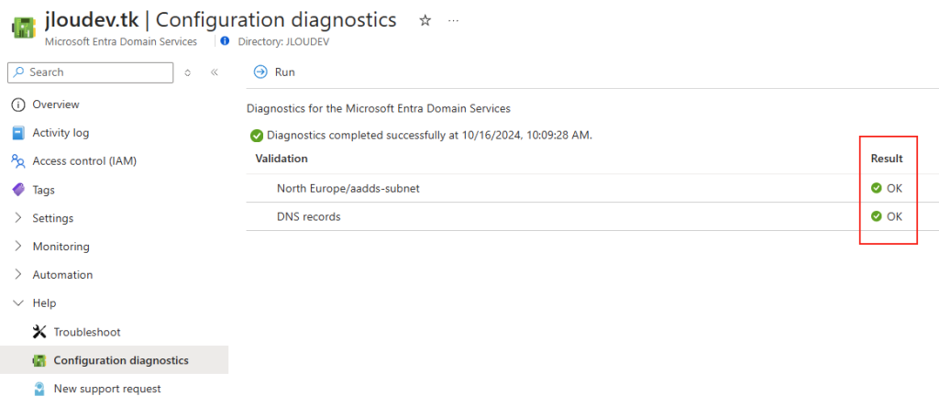
Task: Click the directory info icon
Action: pyautogui.click(x=226, y=41)
